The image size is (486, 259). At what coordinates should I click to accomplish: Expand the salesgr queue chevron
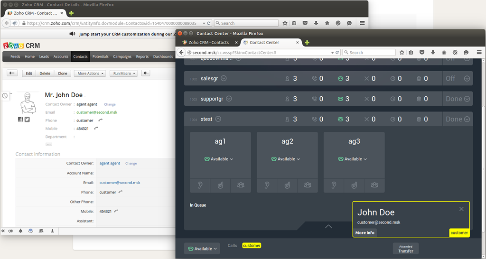pos(224,78)
